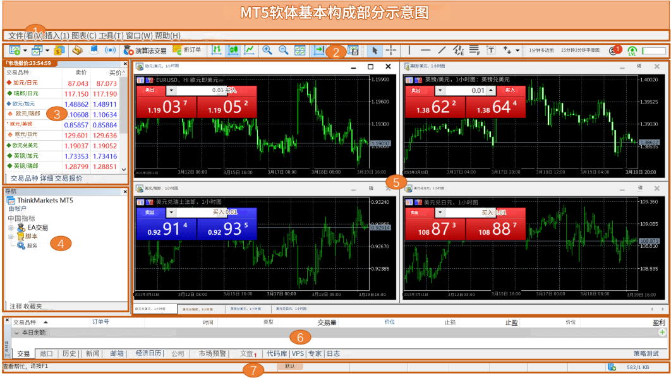Open the new chart dropdown arrow
This screenshot has width=671, height=378.
[x=24, y=50]
